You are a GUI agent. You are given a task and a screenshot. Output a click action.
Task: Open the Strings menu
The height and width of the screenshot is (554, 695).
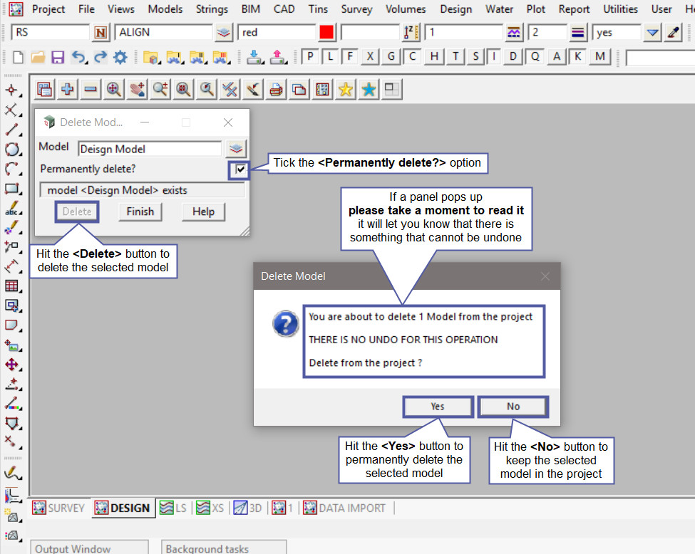pos(211,9)
